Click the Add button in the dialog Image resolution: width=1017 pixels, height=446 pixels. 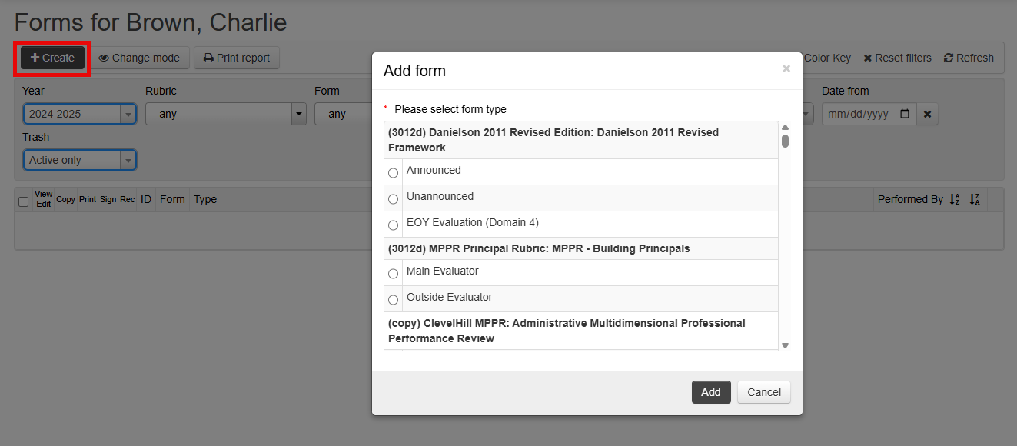tap(711, 392)
